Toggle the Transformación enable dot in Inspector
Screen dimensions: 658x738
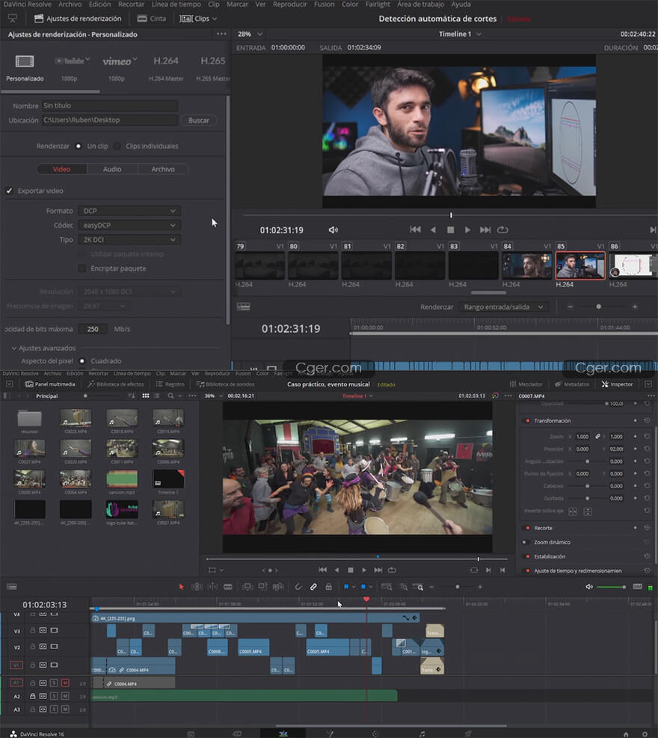[527, 421]
